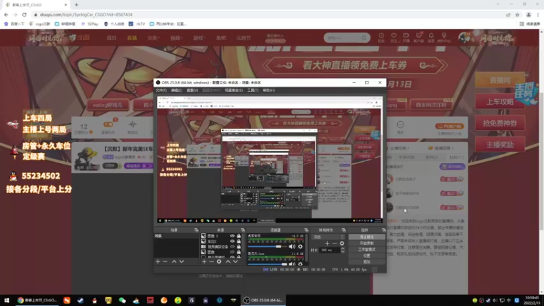Image resolution: width=544 pixels, height=306 pixels.
Task: Remove scene transition with minus icon
Action: (x=335, y=243)
